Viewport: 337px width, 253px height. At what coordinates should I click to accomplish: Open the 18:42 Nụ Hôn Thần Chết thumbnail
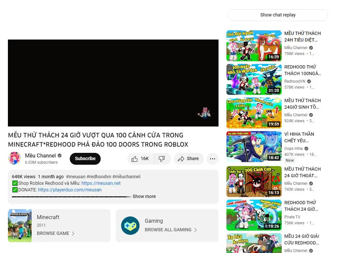[254, 147]
